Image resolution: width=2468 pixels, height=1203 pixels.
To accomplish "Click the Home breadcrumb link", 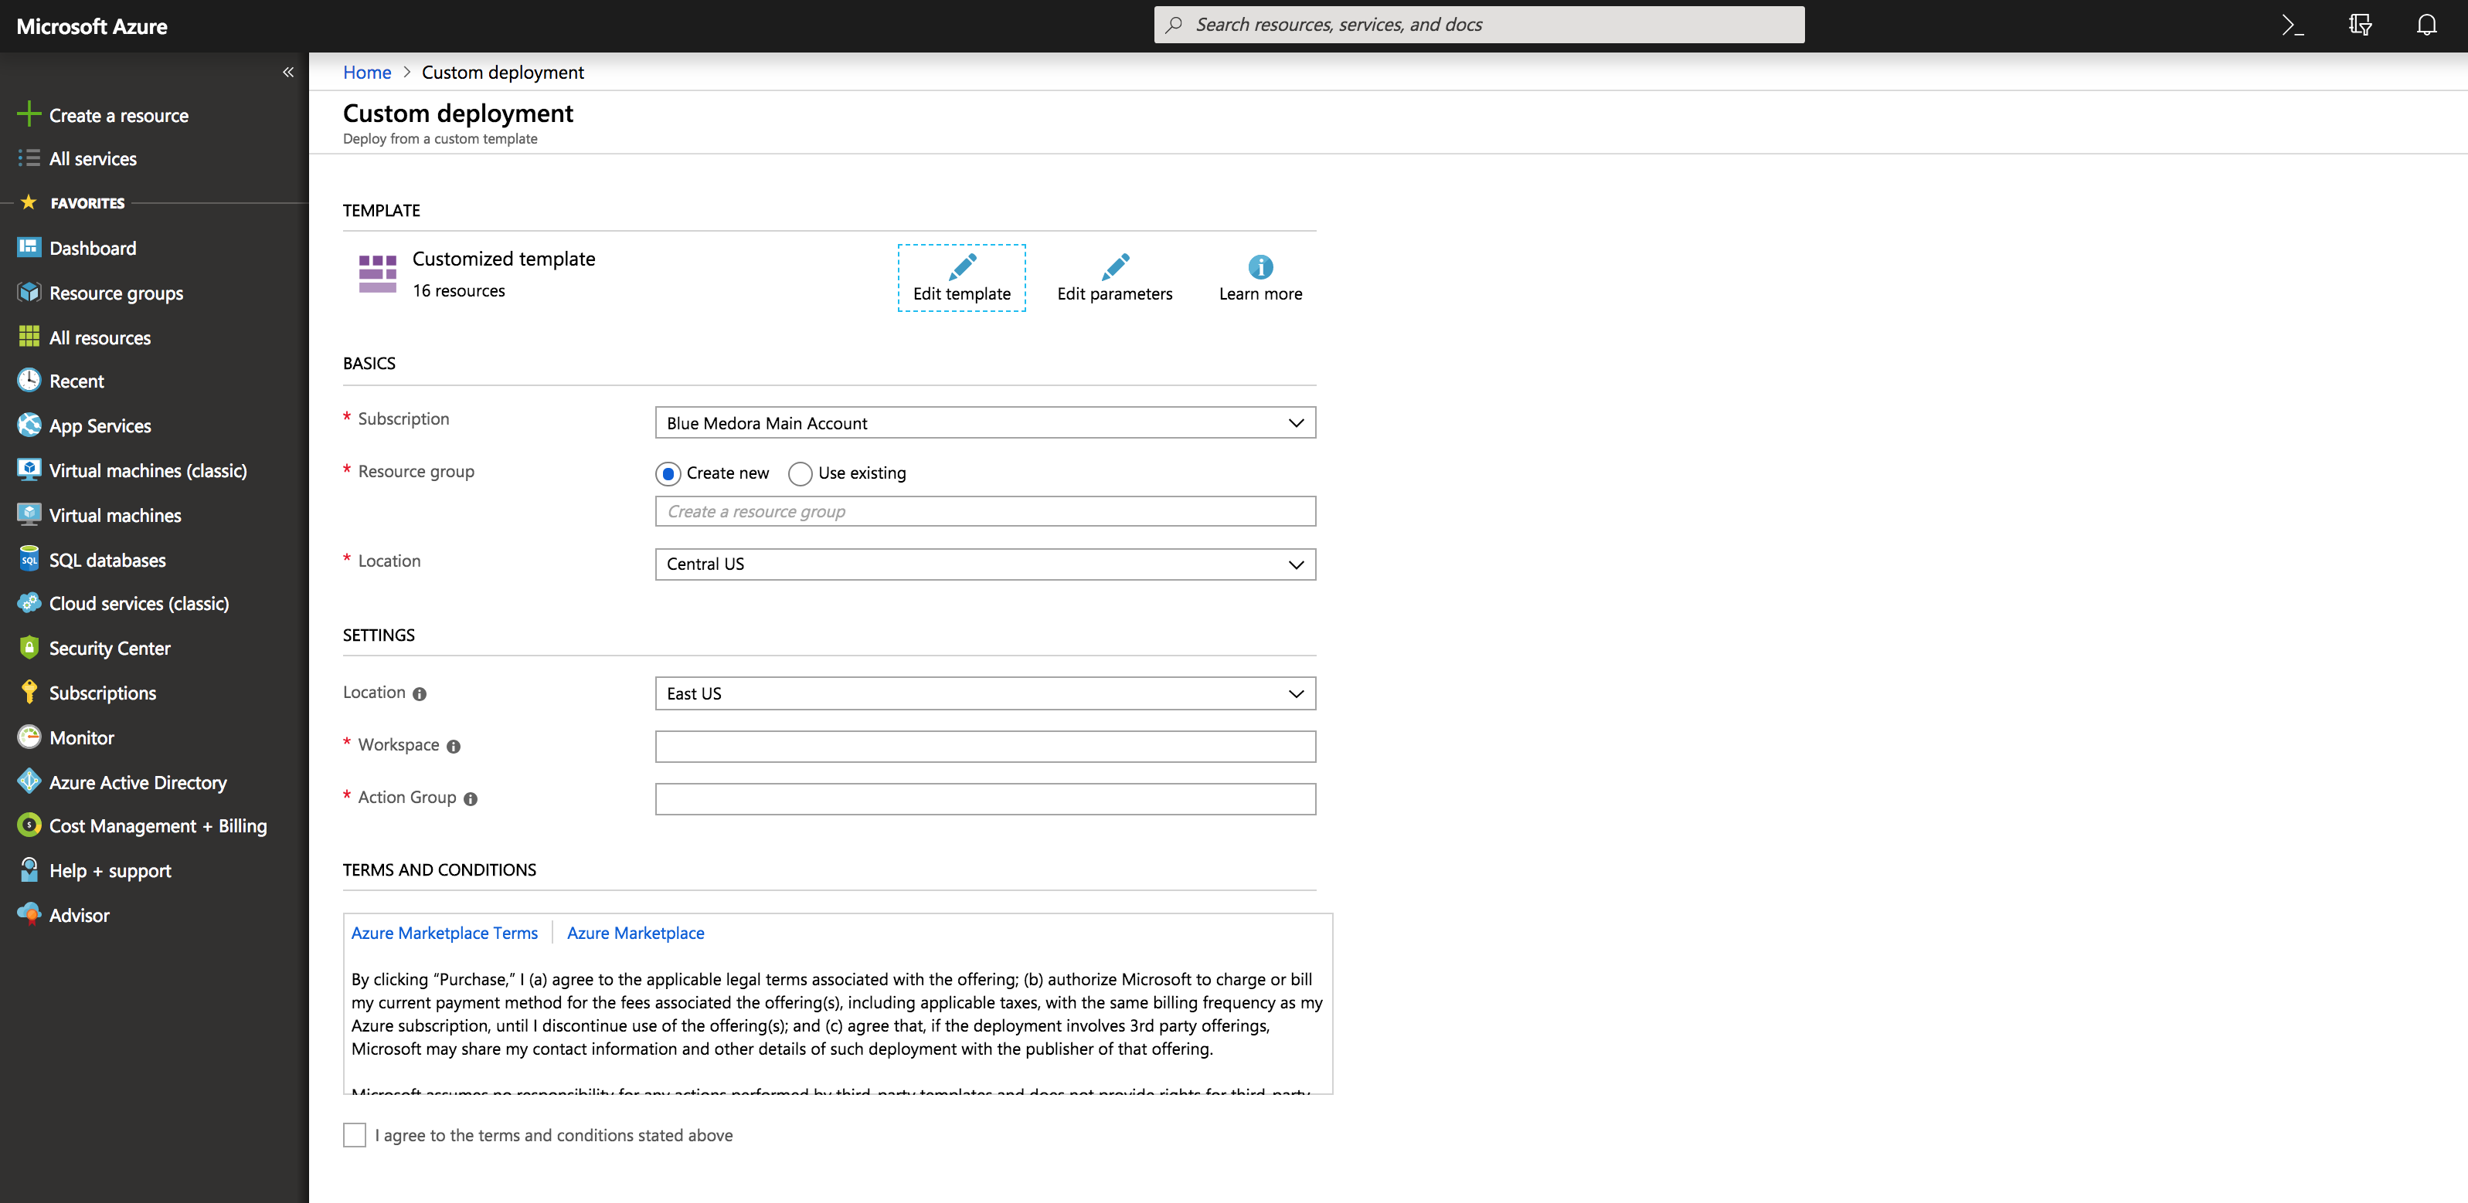I will coord(367,73).
